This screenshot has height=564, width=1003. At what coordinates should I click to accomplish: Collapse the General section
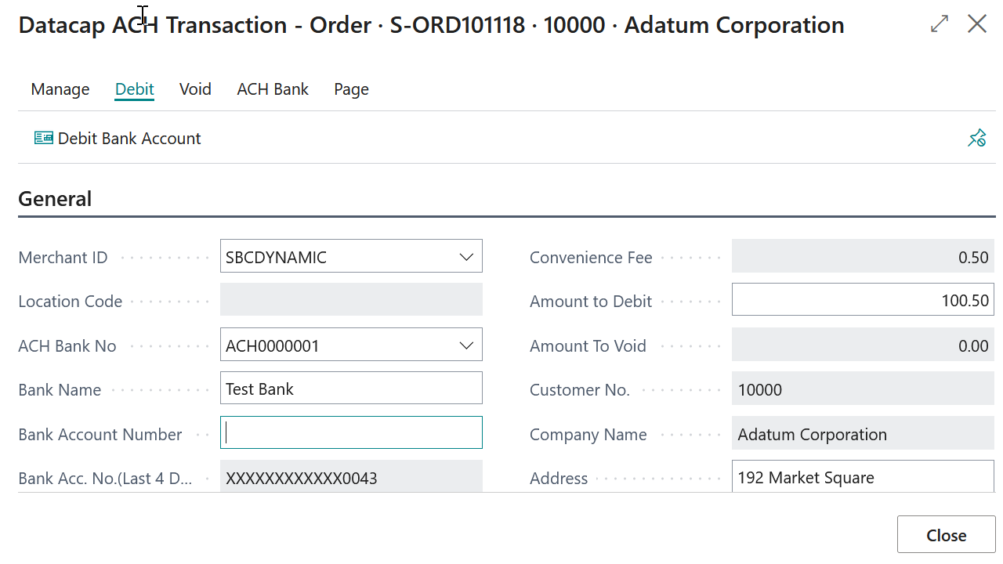[x=55, y=198]
